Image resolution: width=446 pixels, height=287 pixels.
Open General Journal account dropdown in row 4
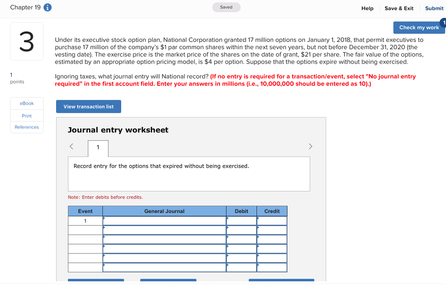click(164, 249)
